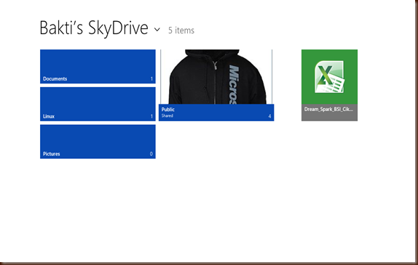Click item count 4 on Public tile
This screenshot has width=418, height=265.
click(269, 116)
